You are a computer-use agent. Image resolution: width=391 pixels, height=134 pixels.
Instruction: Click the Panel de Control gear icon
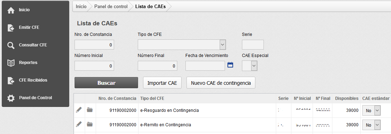point(11,98)
